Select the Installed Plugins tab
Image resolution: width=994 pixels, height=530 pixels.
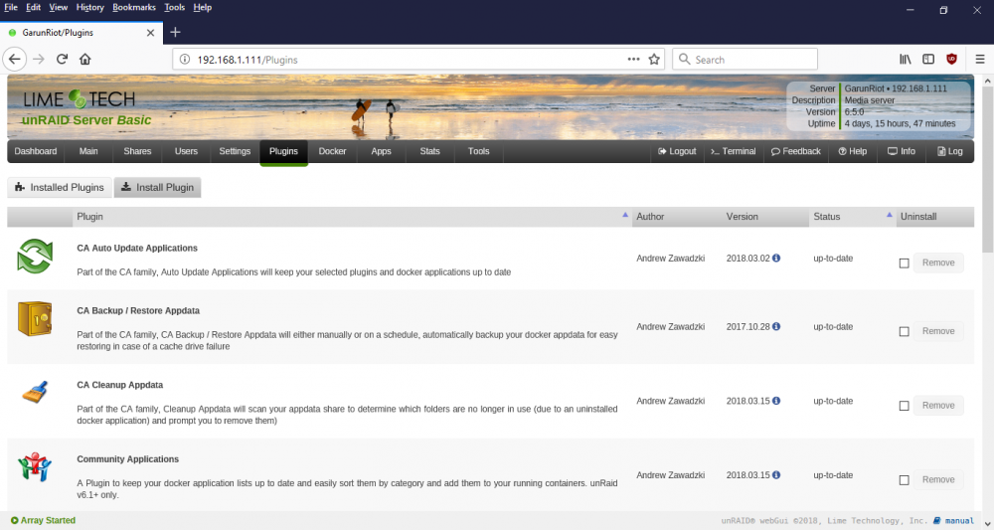tap(60, 187)
